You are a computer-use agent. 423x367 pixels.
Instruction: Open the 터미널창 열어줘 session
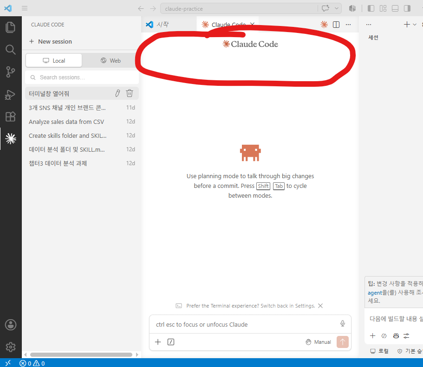pyautogui.click(x=82, y=93)
